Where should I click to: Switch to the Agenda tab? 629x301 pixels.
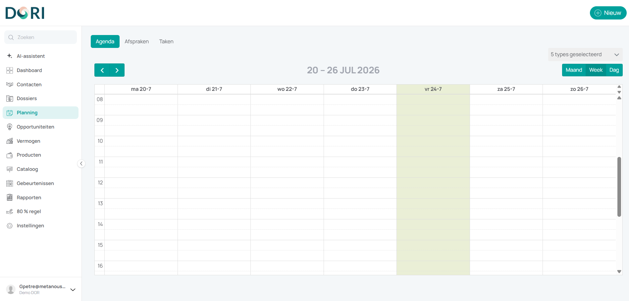pos(105,42)
